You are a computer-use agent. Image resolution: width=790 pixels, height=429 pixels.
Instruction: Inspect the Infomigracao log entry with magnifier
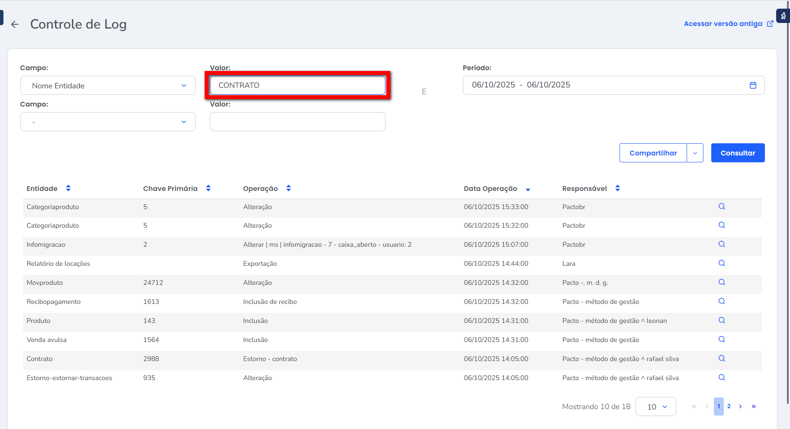tap(722, 244)
